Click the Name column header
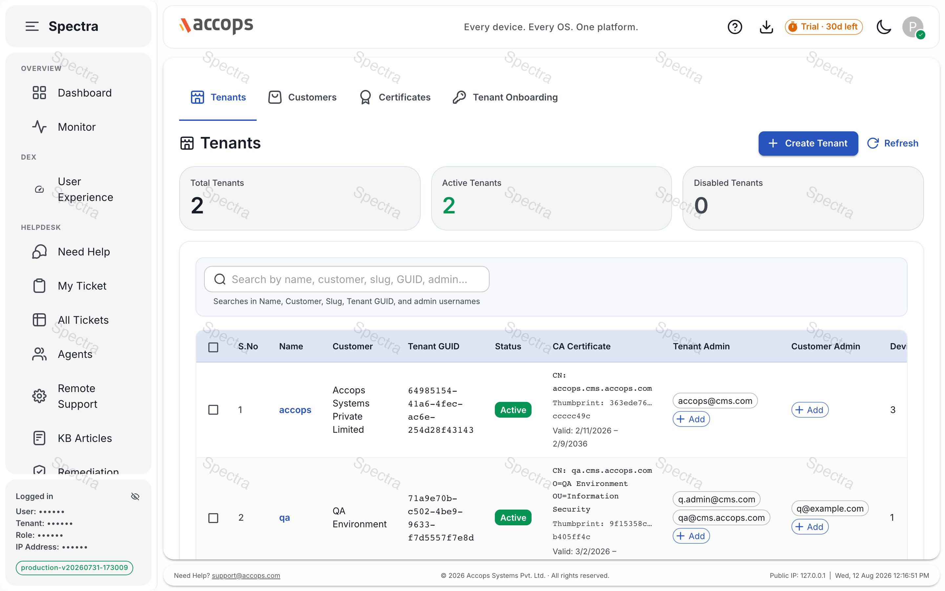Viewport: 945px width, 591px height. click(291, 346)
